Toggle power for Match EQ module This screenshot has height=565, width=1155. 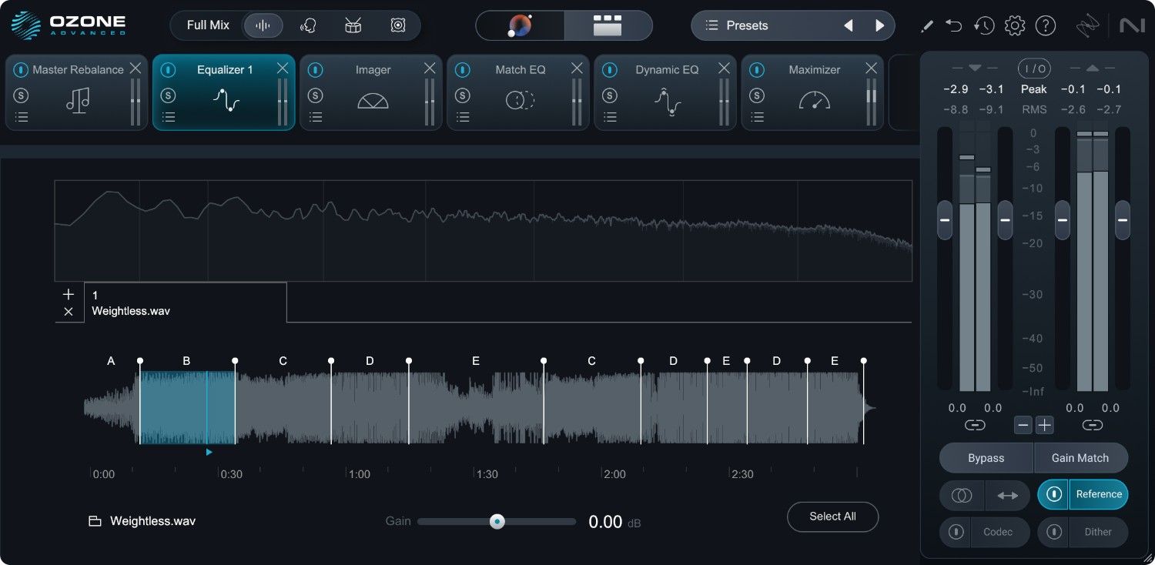463,70
